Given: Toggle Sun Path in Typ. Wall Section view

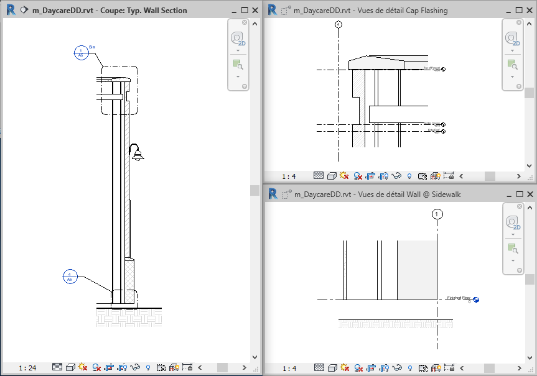Looking at the screenshot, I should [83, 367].
